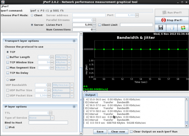Click the options panel scrollbar up arrow
The image size is (189, 136).
coord(81,34)
